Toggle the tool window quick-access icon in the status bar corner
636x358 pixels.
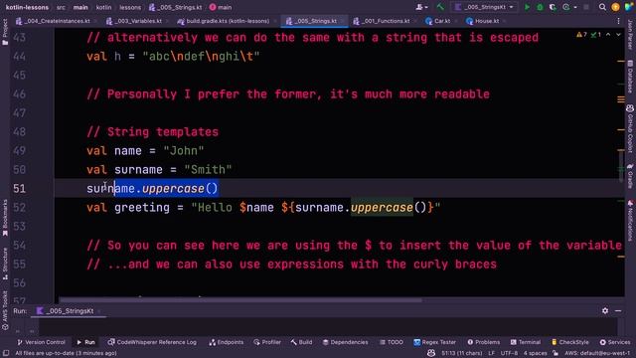pyautogui.click(x=6, y=353)
